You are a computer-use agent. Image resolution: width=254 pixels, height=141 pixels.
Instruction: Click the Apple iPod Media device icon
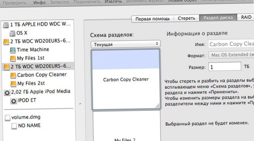(x=7, y=93)
